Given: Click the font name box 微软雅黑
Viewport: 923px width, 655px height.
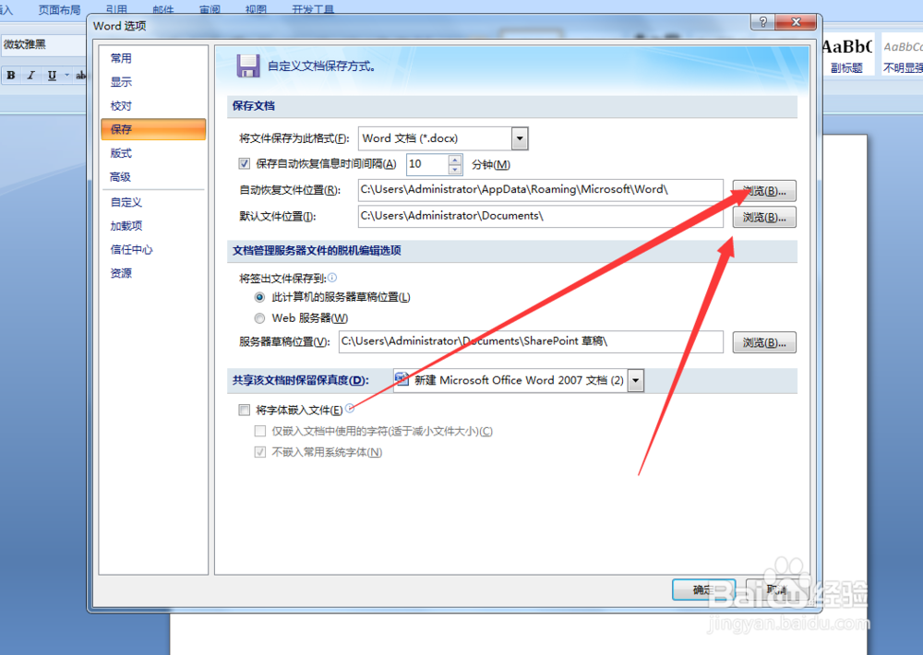Looking at the screenshot, I should coord(44,44).
